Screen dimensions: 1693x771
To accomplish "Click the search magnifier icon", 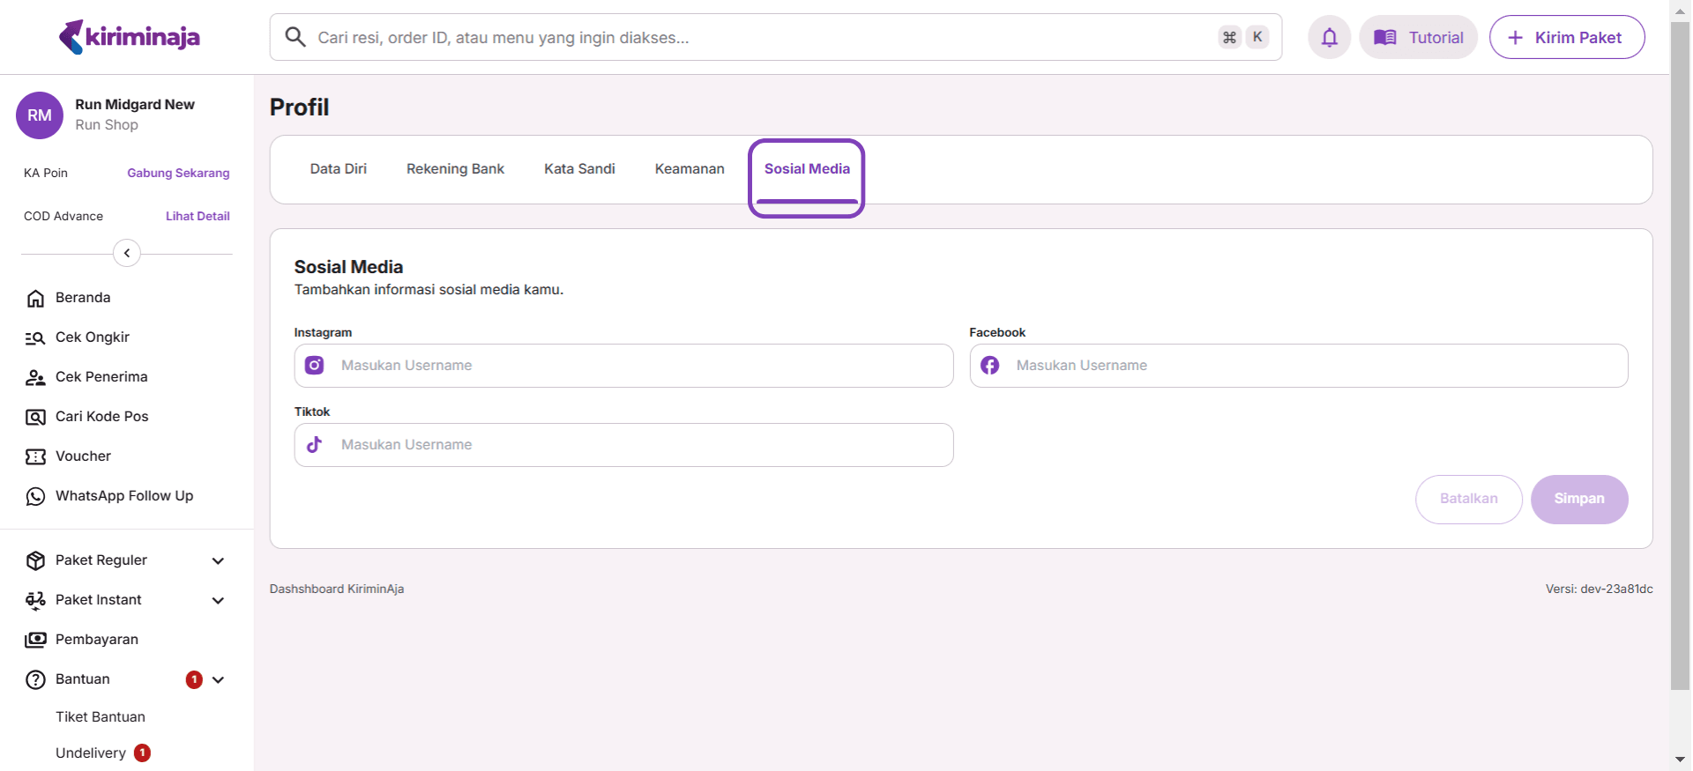I will click(x=295, y=37).
